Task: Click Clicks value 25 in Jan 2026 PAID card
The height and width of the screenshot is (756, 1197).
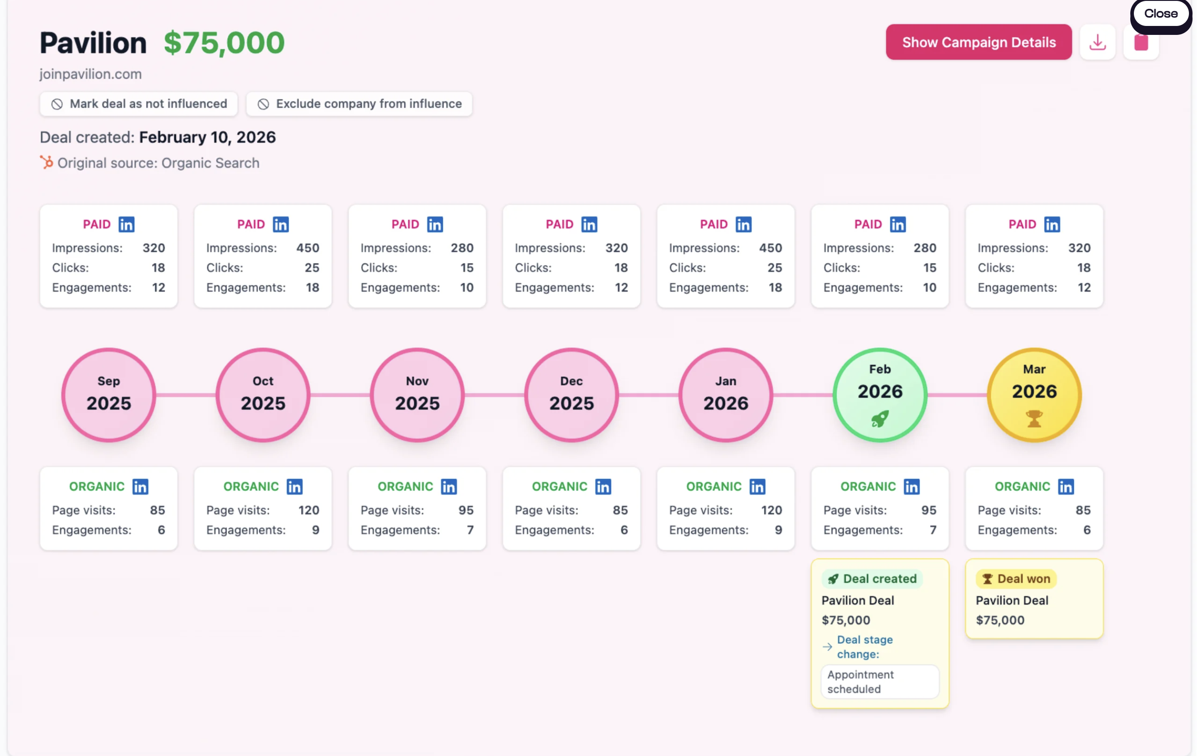Action: [x=775, y=268]
